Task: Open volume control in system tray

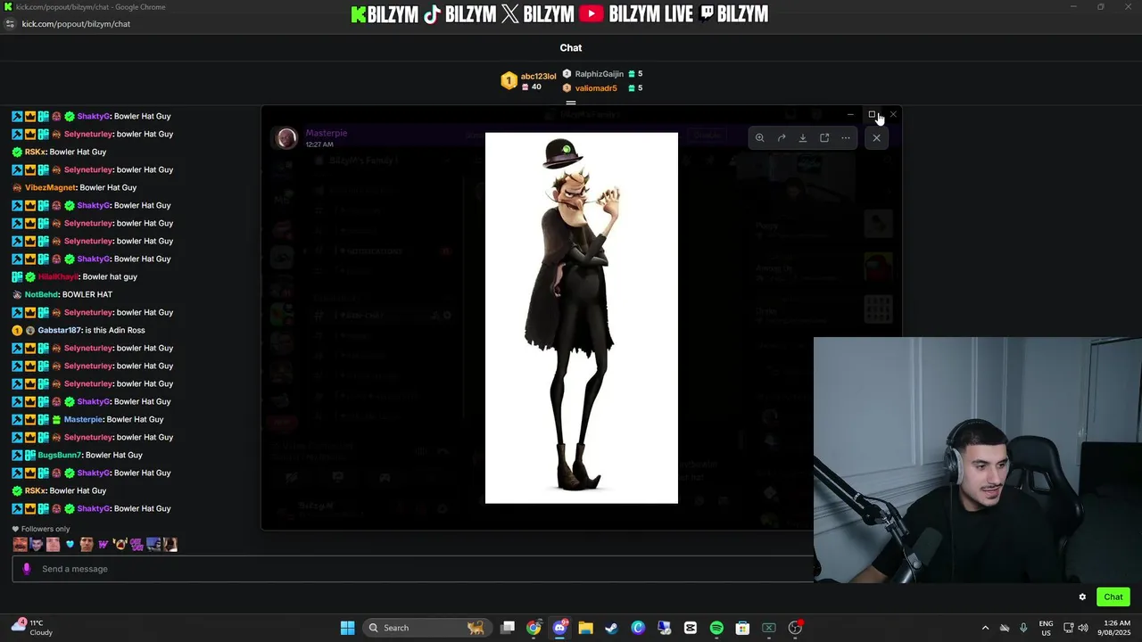Action: coord(1085,628)
